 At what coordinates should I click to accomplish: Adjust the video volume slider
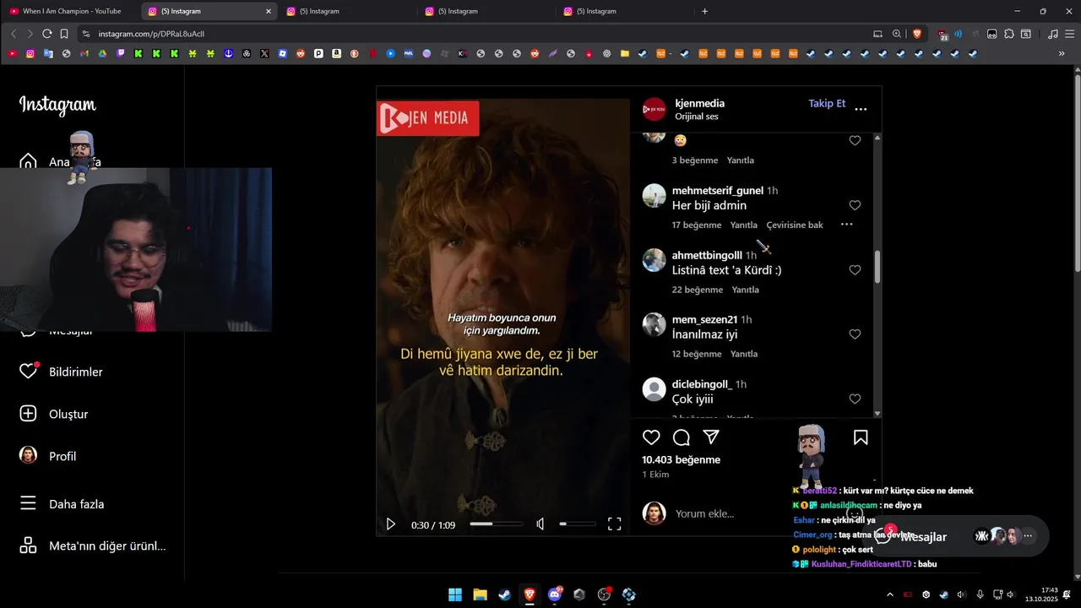pos(577,524)
